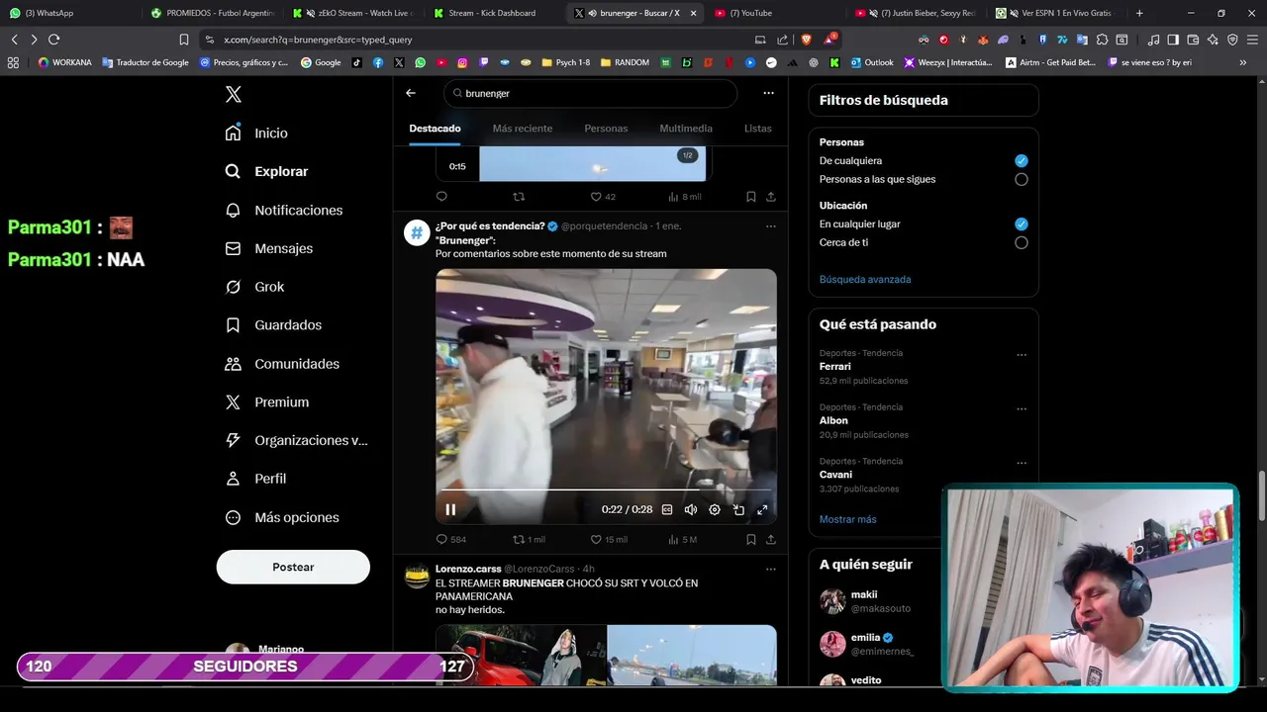
Task: Switch to the Listas tab
Action: click(757, 129)
